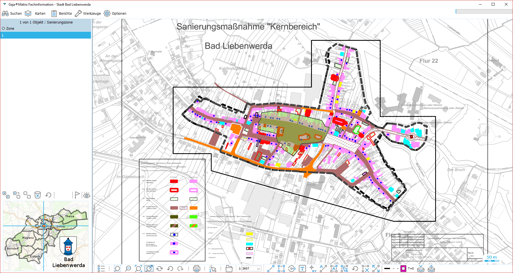This screenshot has width=513, height=273.
Task: Select the text annotation T tool
Action: tap(302, 268)
